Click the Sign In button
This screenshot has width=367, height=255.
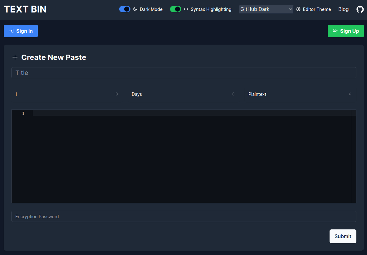[x=21, y=31]
